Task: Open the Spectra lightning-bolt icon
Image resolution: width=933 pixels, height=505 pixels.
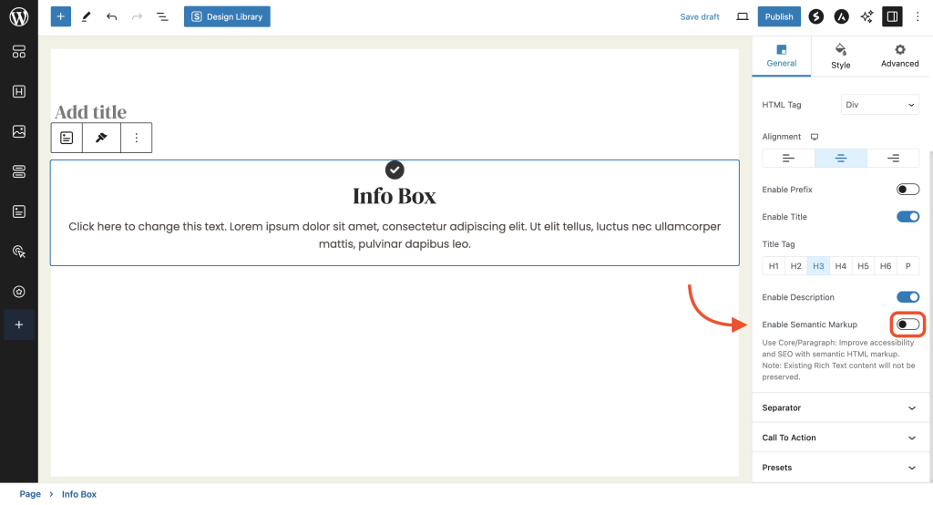Action: [x=815, y=16]
